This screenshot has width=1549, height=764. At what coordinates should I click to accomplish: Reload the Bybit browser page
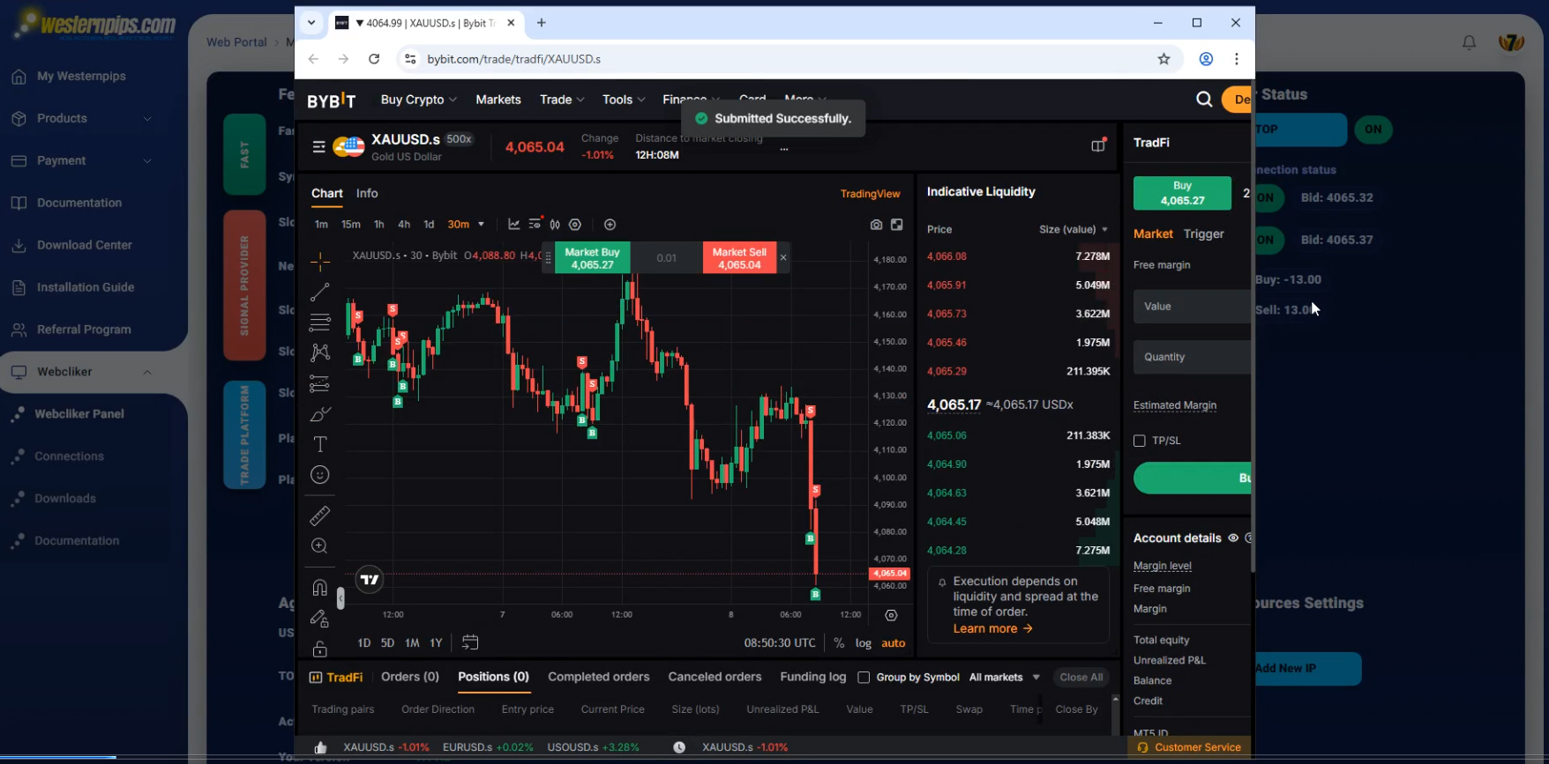coord(374,59)
